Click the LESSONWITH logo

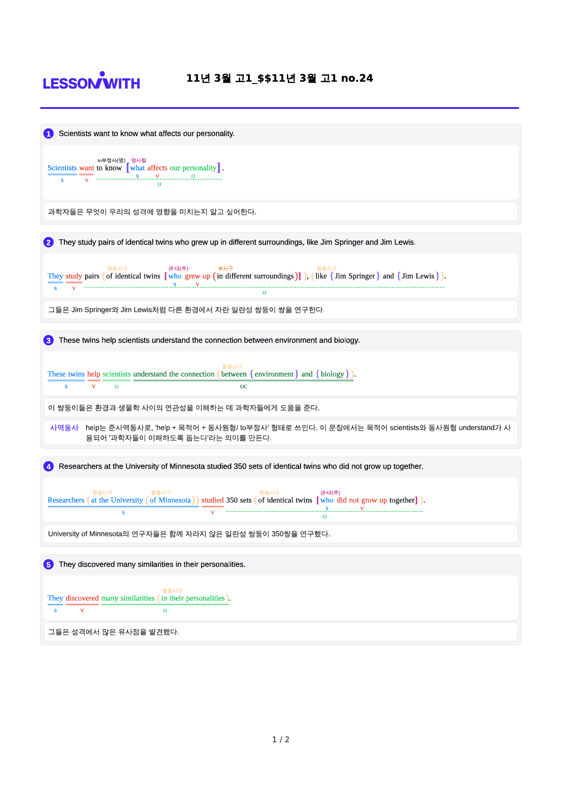[x=92, y=81]
